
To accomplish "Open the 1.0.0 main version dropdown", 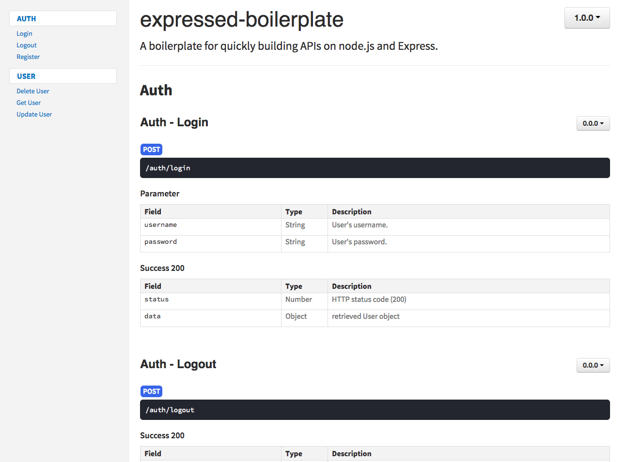I will click(x=587, y=18).
